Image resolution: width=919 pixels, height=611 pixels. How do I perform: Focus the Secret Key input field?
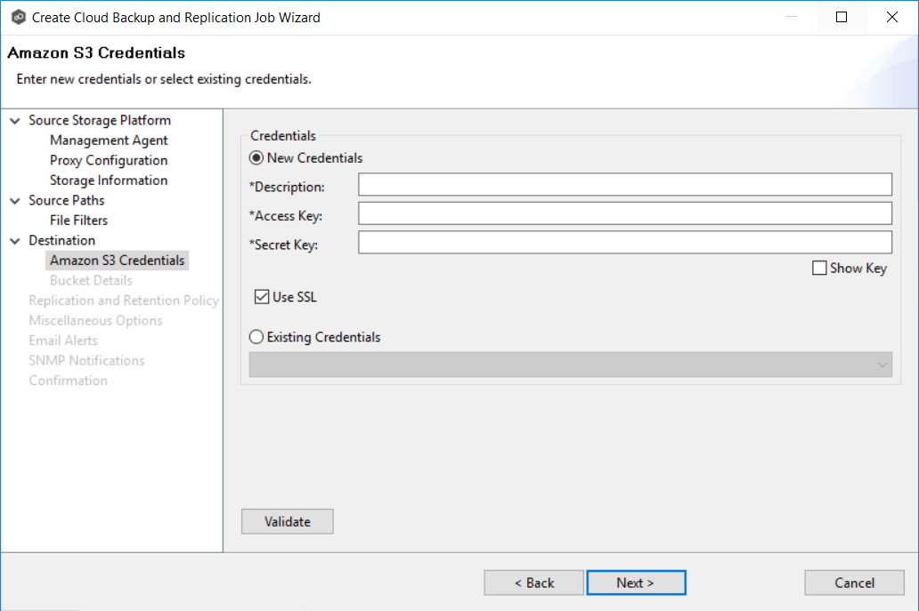click(625, 242)
